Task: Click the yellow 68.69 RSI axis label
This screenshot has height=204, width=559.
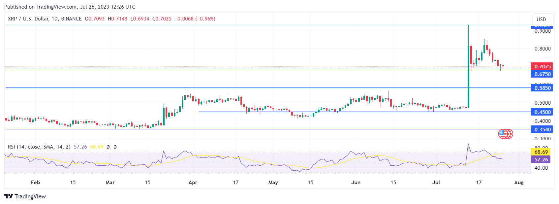Action: click(541, 152)
